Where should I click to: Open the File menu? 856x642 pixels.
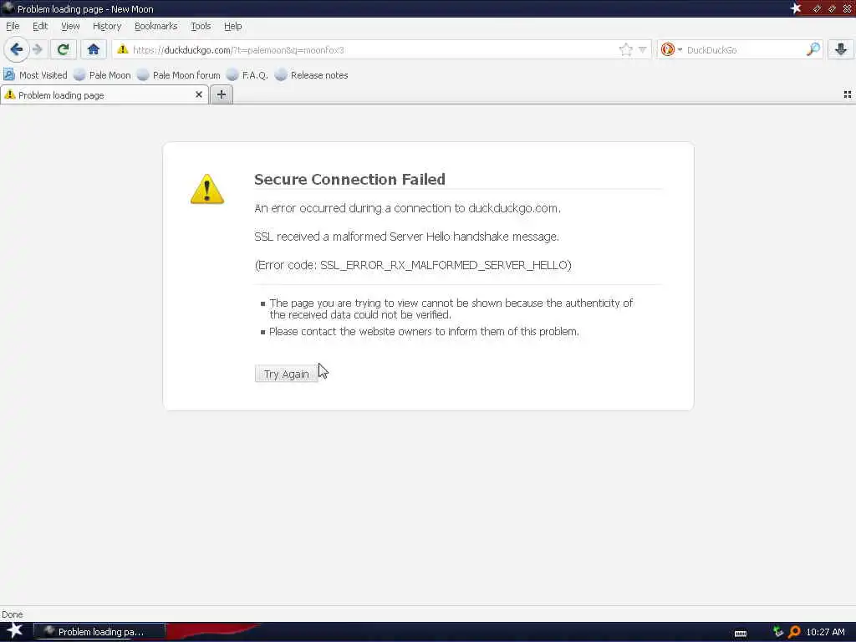point(13,26)
